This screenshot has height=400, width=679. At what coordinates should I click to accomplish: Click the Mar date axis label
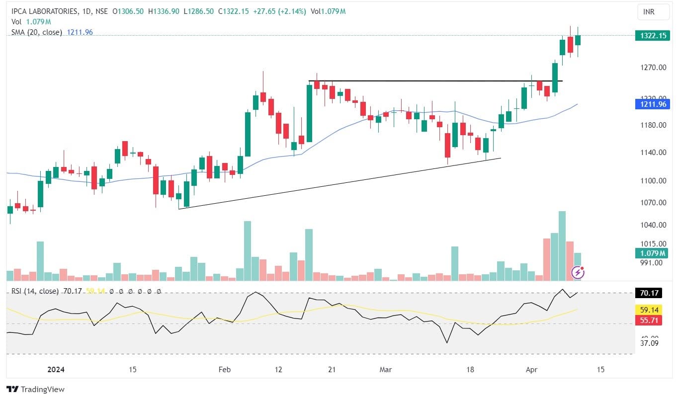(385, 370)
